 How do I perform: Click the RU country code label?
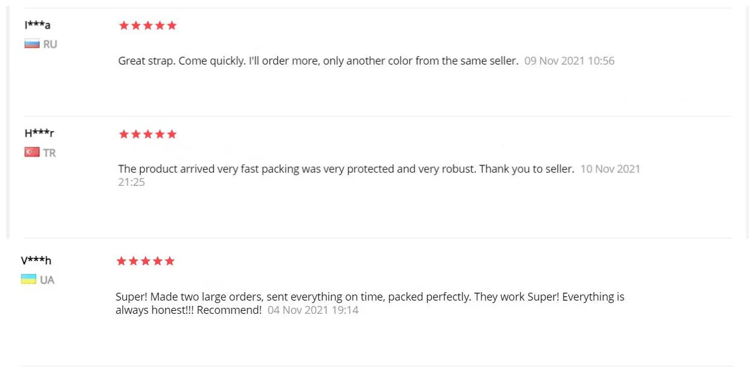click(x=50, y=44)
